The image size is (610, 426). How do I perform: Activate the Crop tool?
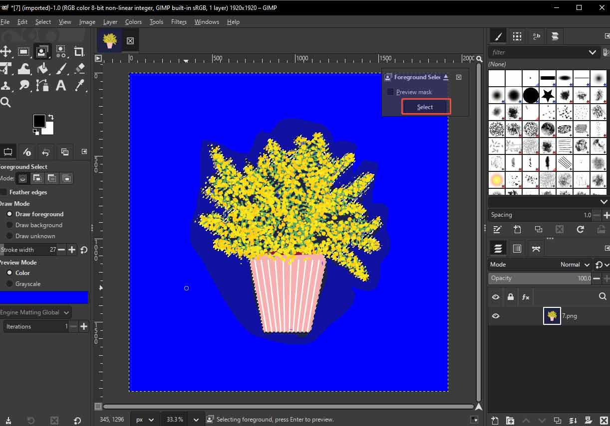(x=78, y=51)
